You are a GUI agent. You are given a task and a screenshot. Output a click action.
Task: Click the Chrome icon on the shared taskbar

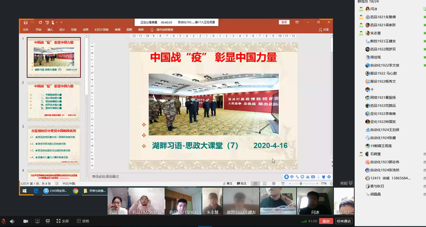76,191
